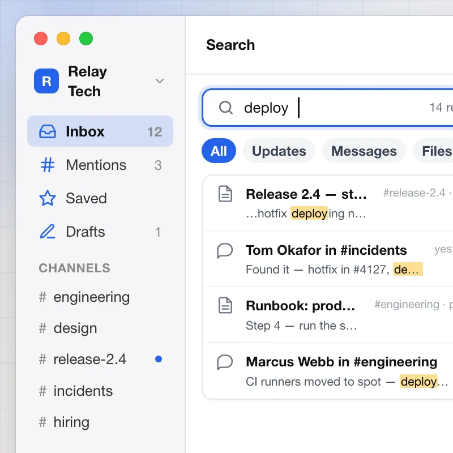The image size is (453, 453).
Task: Expand the Relay Tech workspace chevron
Action: click(160, 81)
